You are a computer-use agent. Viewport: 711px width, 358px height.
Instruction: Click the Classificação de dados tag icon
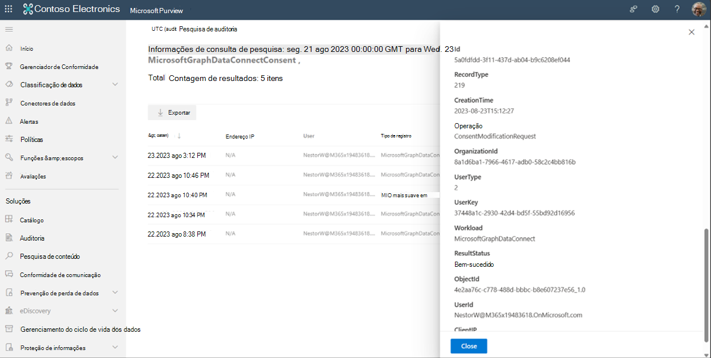9,84
